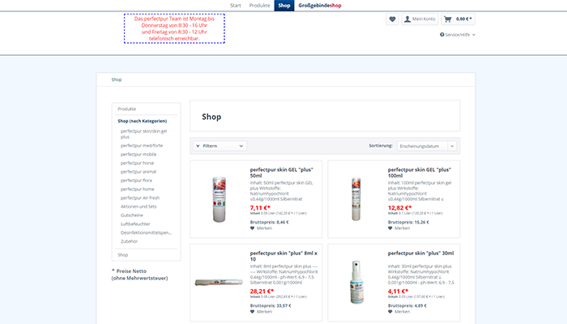Click the Bruttopreis: 15,26 € text

(x=408, y=222)
